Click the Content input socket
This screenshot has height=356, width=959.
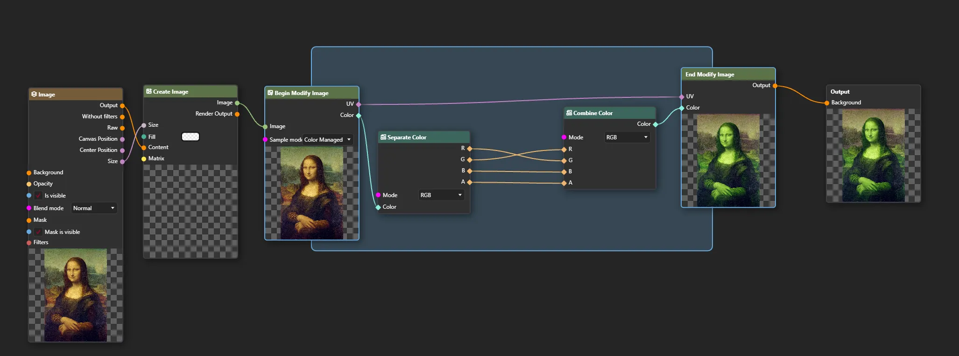tap(144, 148)
